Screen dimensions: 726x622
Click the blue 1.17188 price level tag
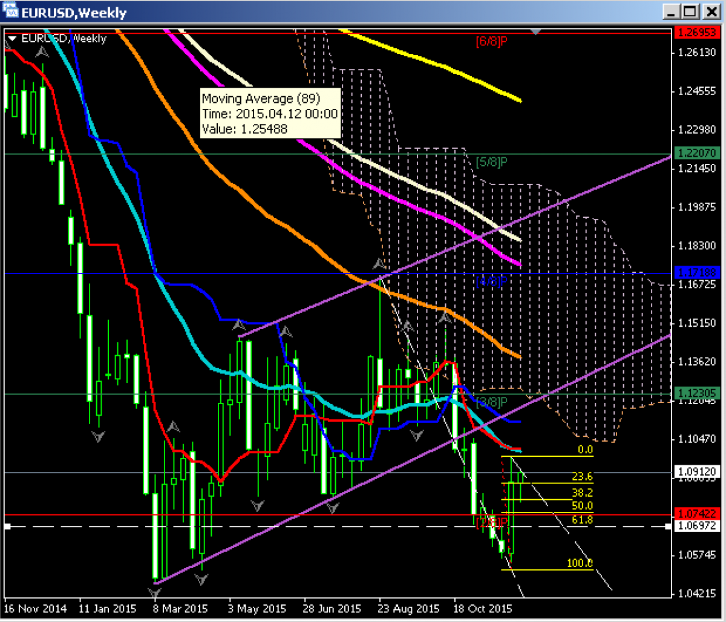pos(698,274)
